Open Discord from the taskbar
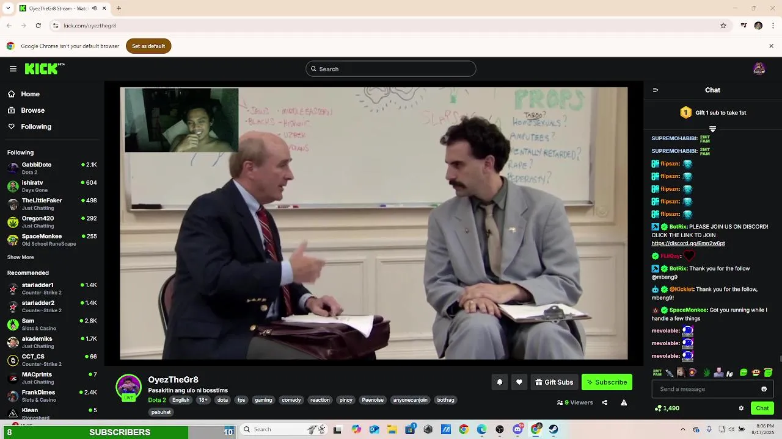Image resolution: width=782 pixels, height=439 pixels. click(518, 429)
